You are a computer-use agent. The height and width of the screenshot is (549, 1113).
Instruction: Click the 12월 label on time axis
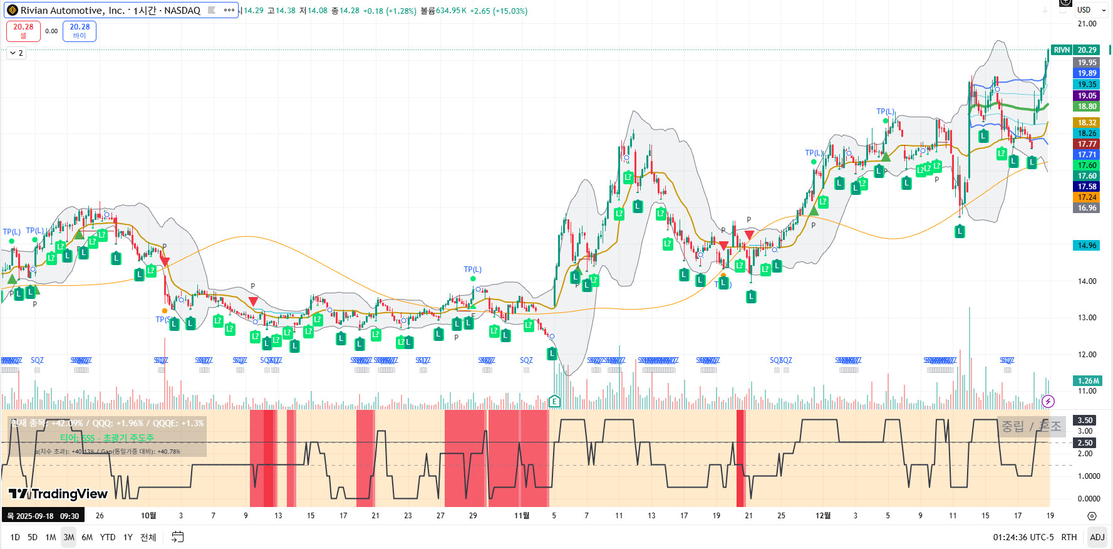[x=823, y=516]
